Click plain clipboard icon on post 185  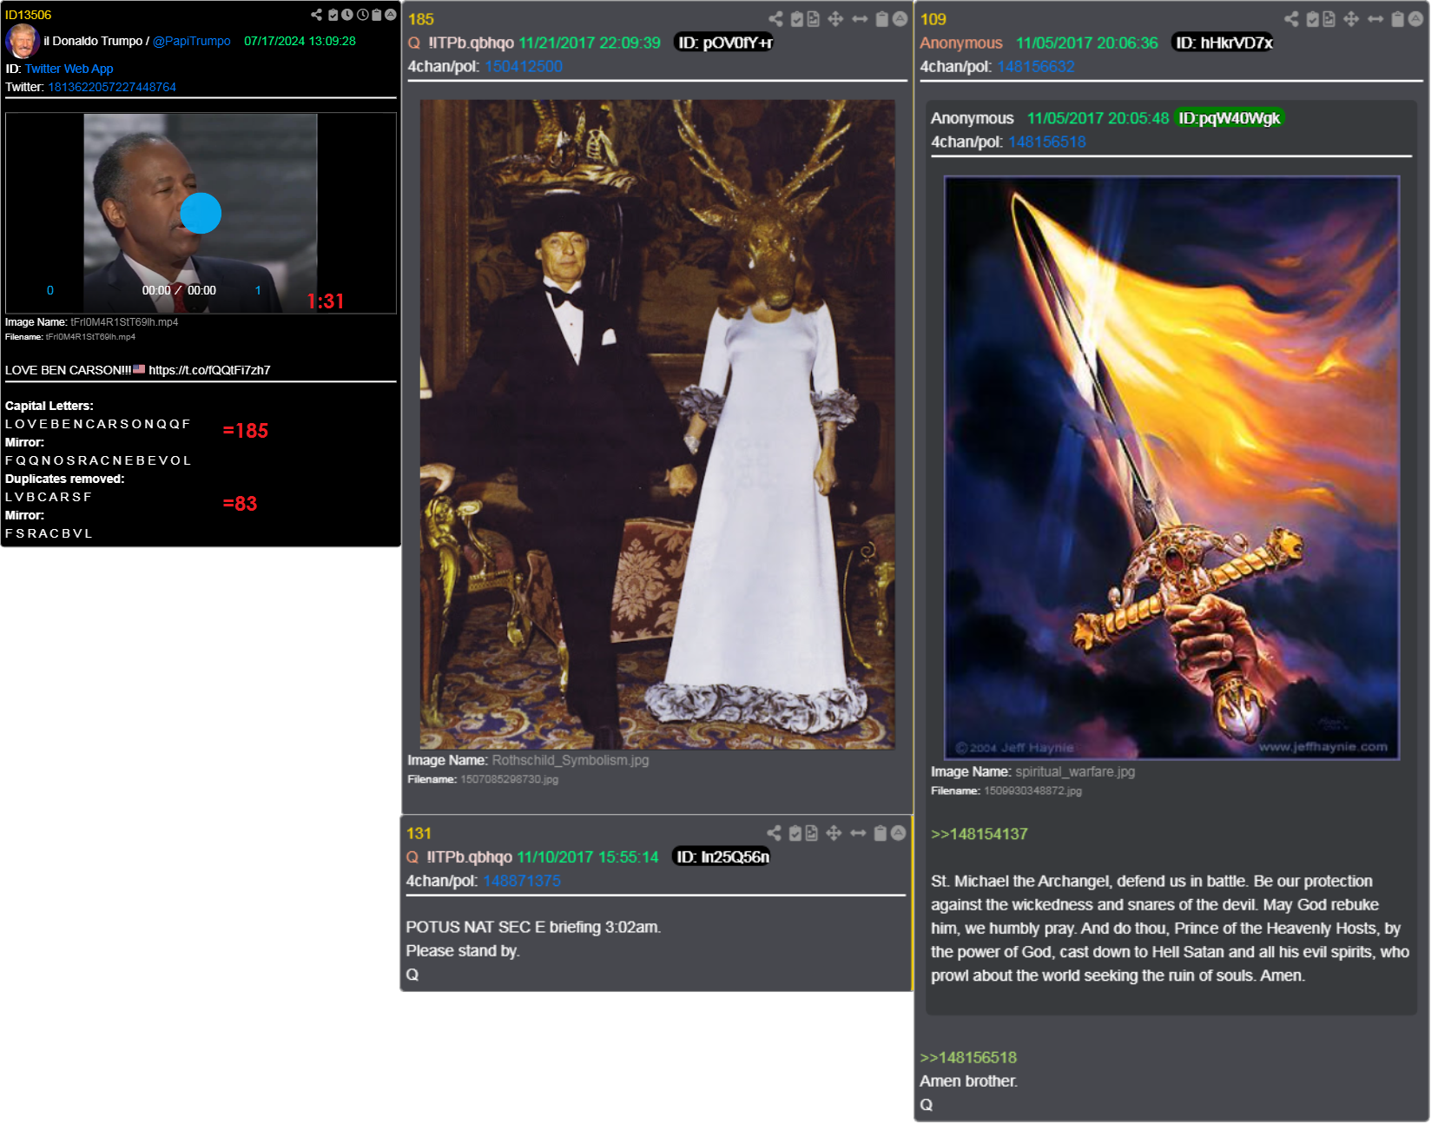[881, 19]
